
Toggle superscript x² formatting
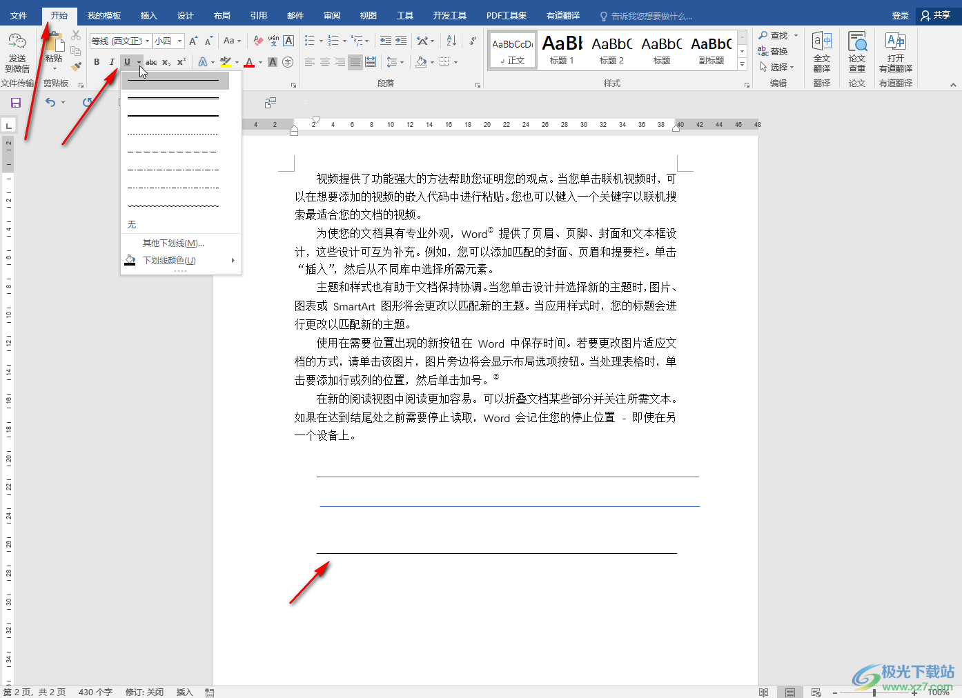coord(181,62)
